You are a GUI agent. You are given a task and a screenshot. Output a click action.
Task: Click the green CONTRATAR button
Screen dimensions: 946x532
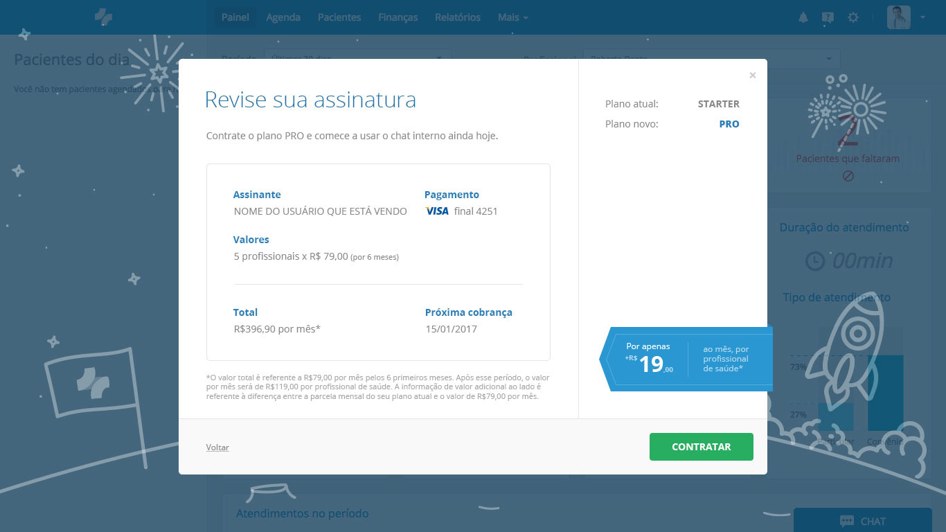tap(701, 447)
